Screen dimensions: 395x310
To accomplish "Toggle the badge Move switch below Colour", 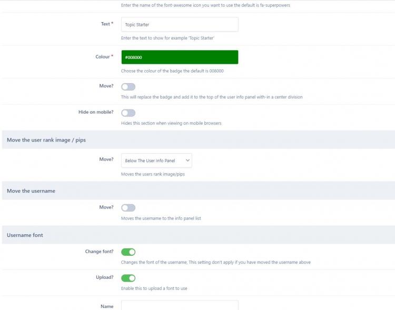I will (x=128, y=87).
